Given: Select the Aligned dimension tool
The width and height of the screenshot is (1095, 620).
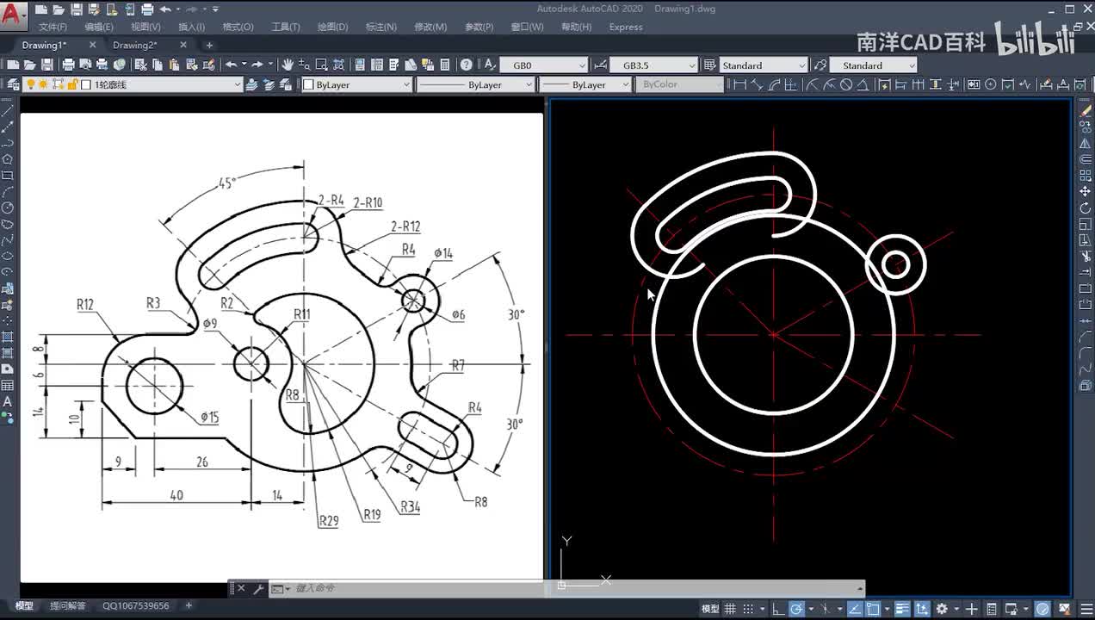Looking at the screenshot, I should point(757,84).
